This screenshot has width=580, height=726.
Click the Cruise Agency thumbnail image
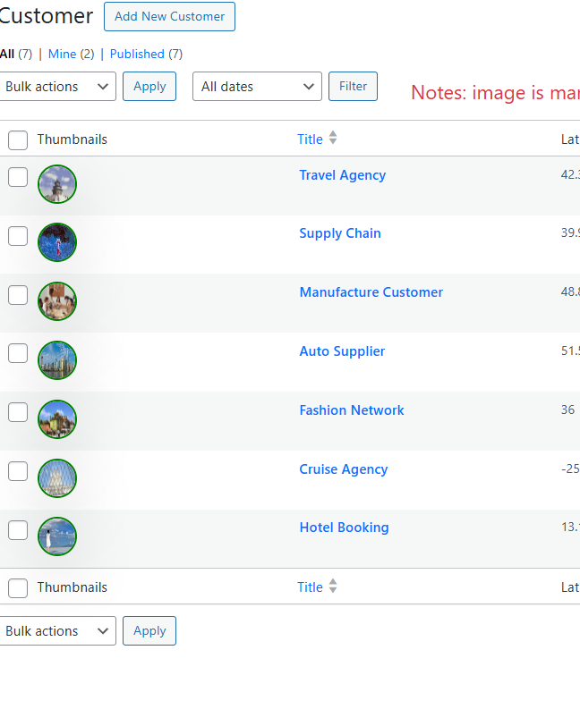click(57, 478)
